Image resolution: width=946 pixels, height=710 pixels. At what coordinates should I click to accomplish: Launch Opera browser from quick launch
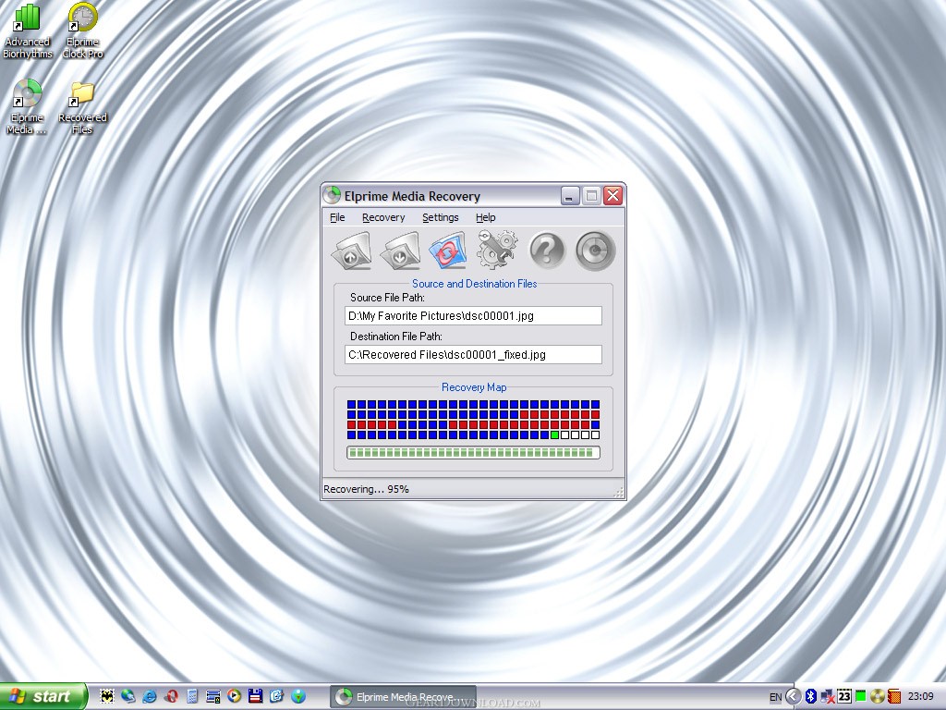coord(171,696)
